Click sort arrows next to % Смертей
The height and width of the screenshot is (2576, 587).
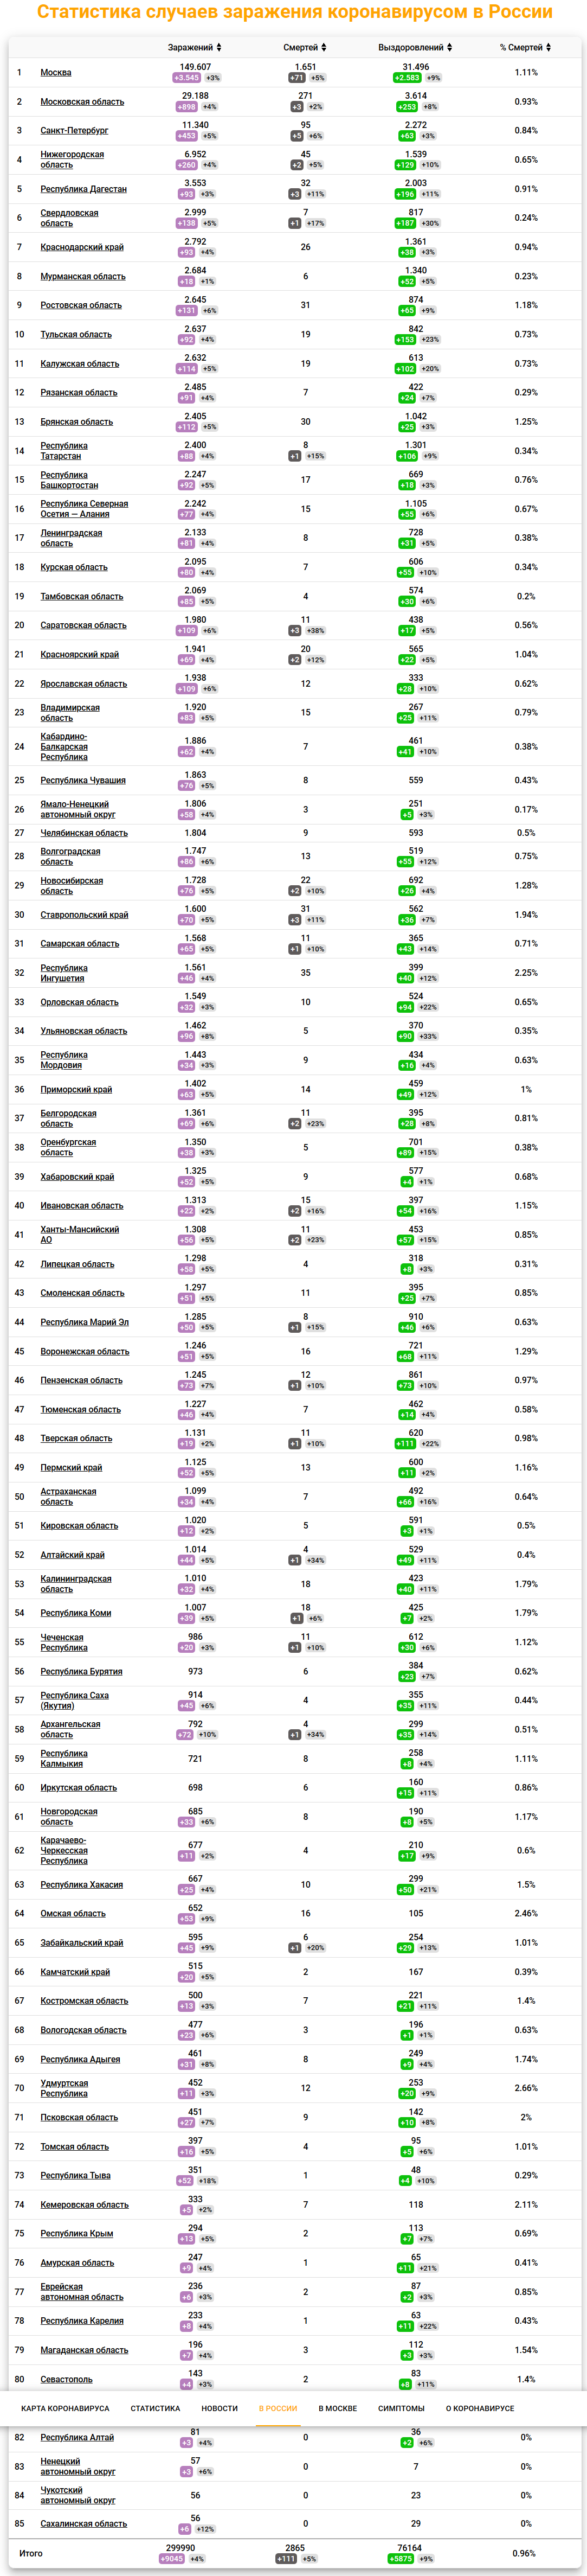click(x=548, y=47)
